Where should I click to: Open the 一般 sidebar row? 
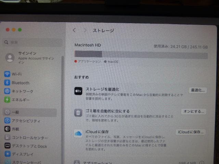click(x=30, y=112)
